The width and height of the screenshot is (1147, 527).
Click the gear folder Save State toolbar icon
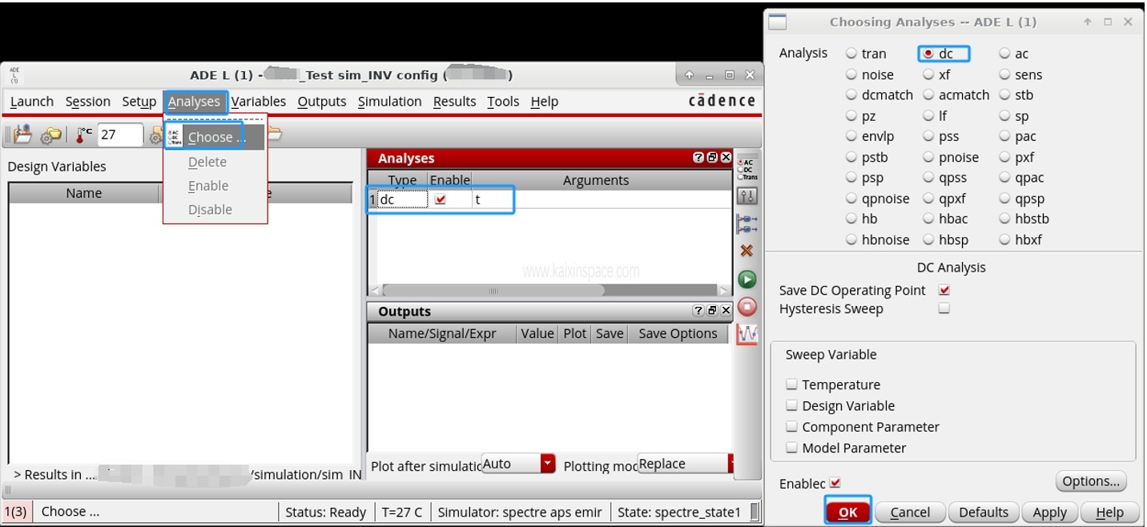(50, 135)
